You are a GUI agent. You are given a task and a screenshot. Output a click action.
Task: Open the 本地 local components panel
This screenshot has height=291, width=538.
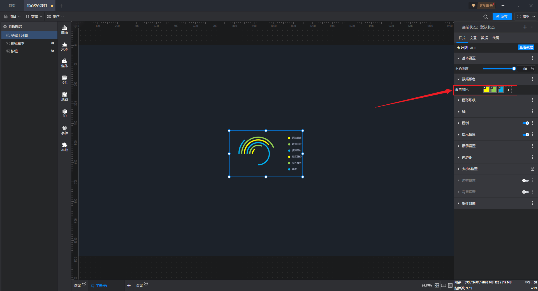pyautogui.click(x=64, y=147)
